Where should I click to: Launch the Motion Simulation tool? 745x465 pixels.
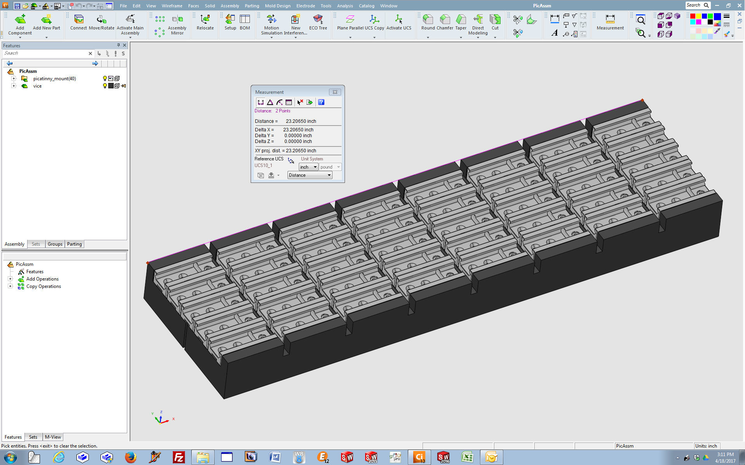272,19
